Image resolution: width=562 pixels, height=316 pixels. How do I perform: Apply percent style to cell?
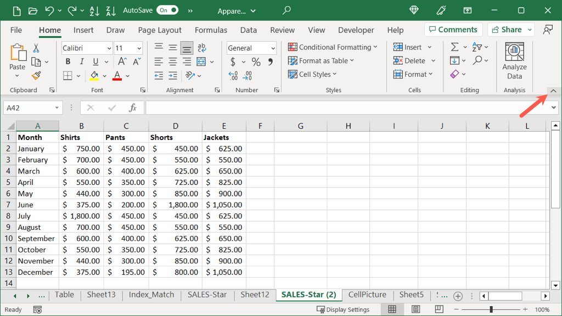[x=256, y=62]
